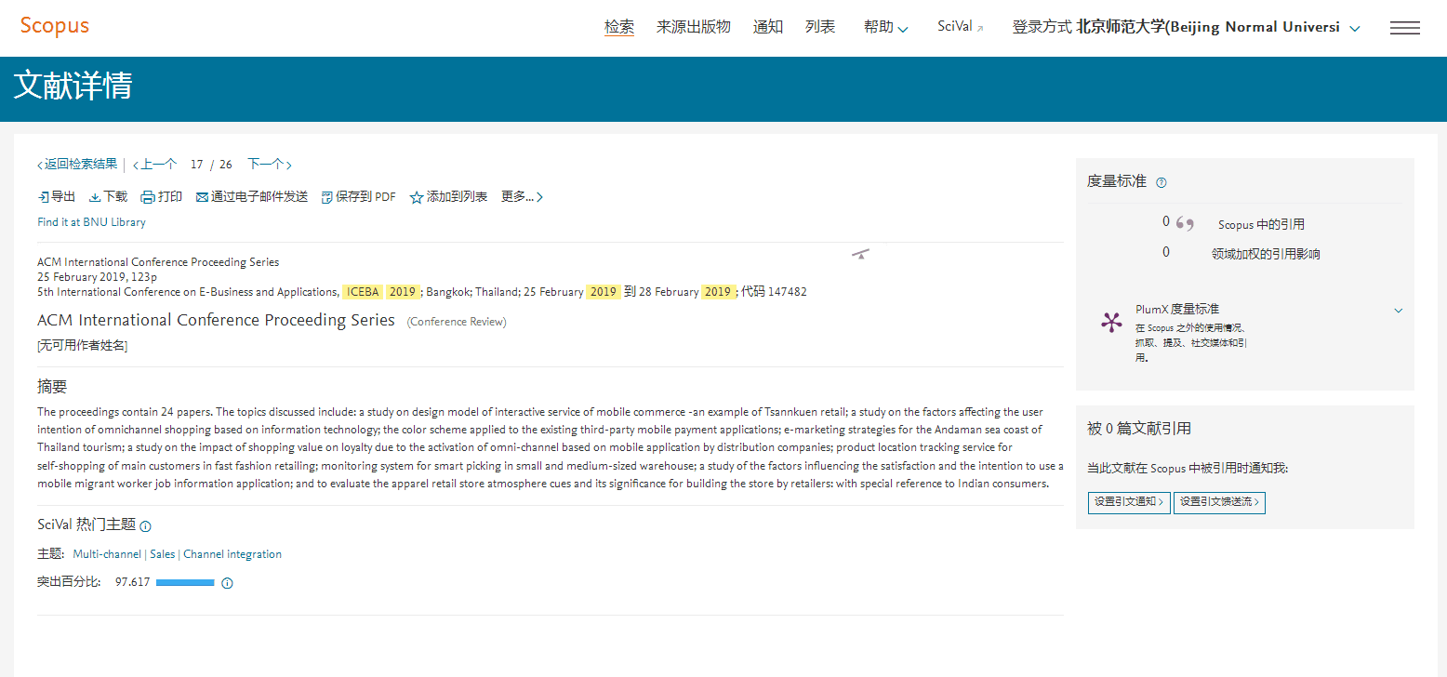Go to previous record 上一个
1447x677 pixels.
click(x=154, y=165)
